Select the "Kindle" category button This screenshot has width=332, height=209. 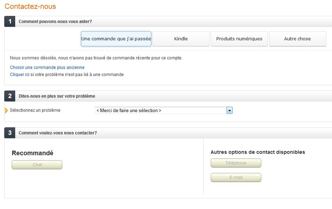(x=181, y=39)
